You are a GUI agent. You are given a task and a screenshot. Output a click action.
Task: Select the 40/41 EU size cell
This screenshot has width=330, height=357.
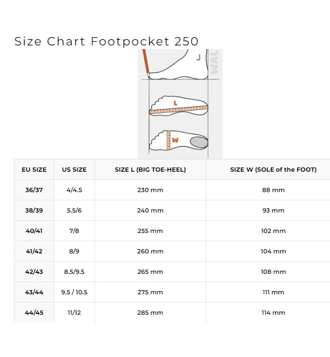34,231
